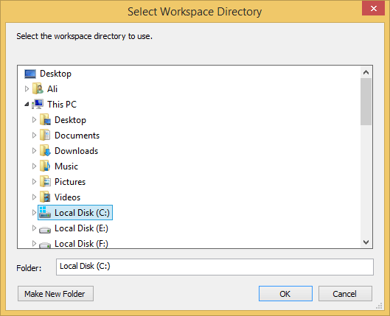Click the Downloads folder icon

(45, 150)
